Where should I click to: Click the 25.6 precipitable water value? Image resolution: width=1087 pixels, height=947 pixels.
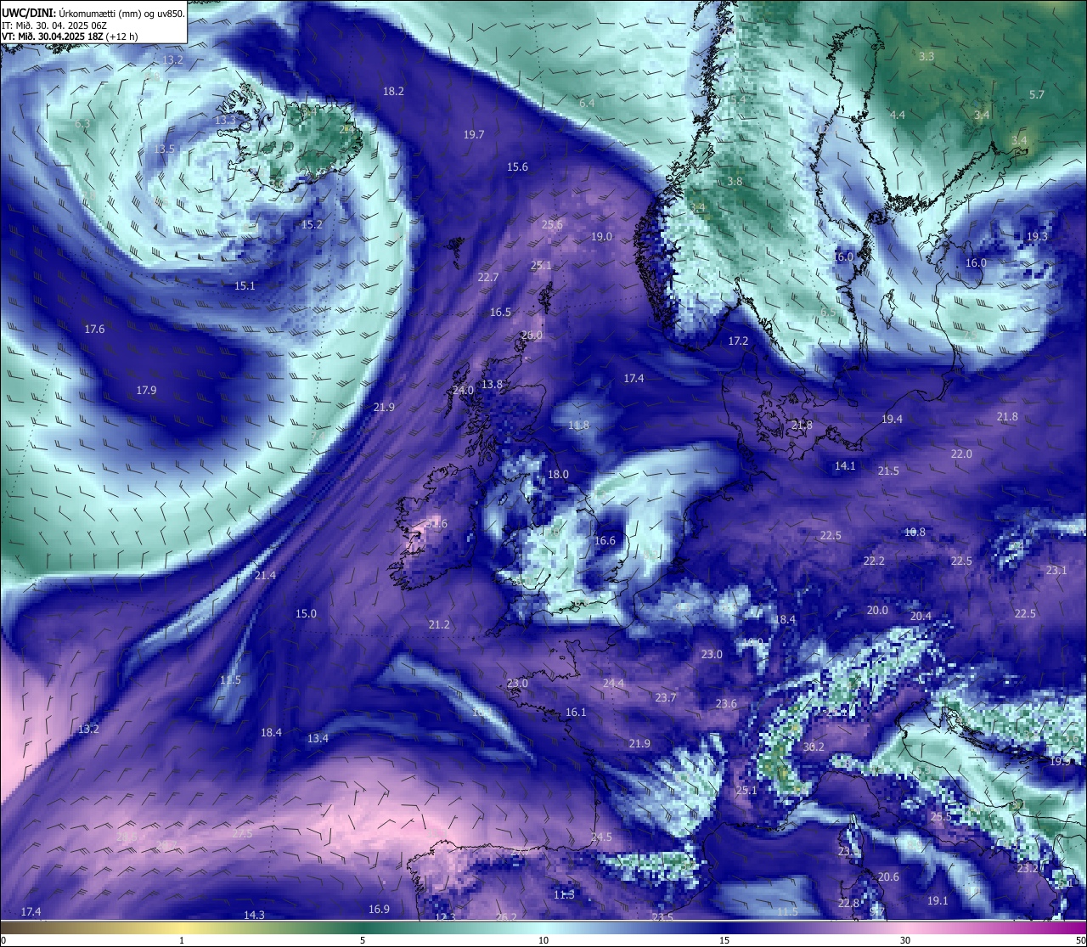point(552,224)
